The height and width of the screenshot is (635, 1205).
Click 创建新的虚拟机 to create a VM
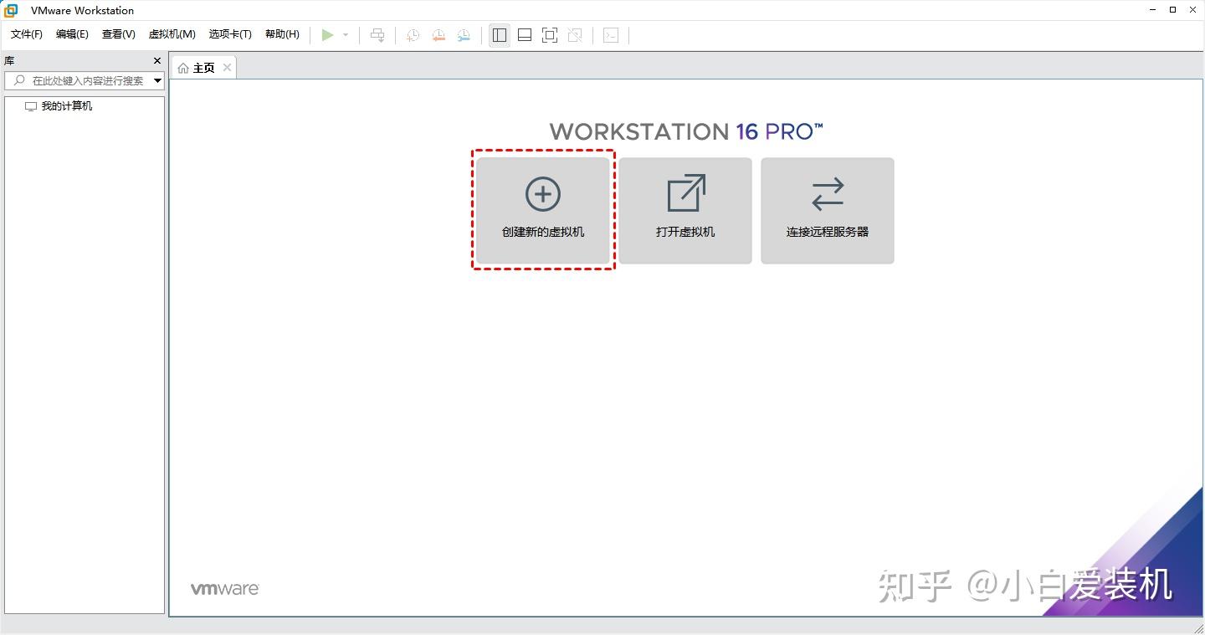click(542, 210)
